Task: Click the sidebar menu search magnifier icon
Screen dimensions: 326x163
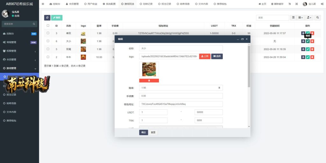Action: tap(34, 24)
